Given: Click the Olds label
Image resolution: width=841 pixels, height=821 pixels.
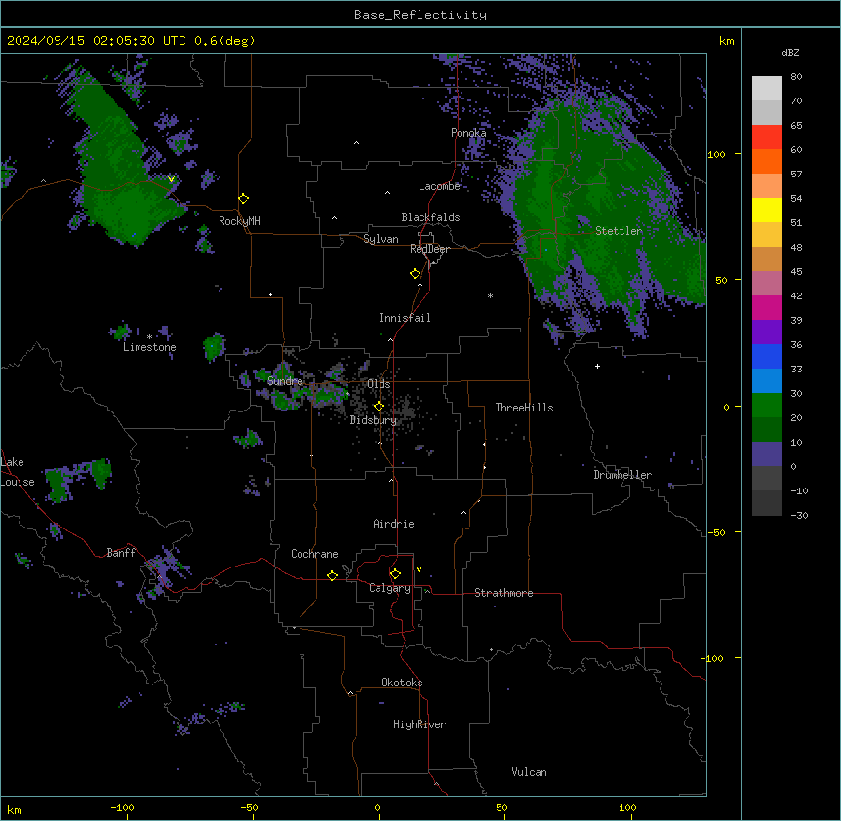Looking at the screenshot, I should 379,384.
